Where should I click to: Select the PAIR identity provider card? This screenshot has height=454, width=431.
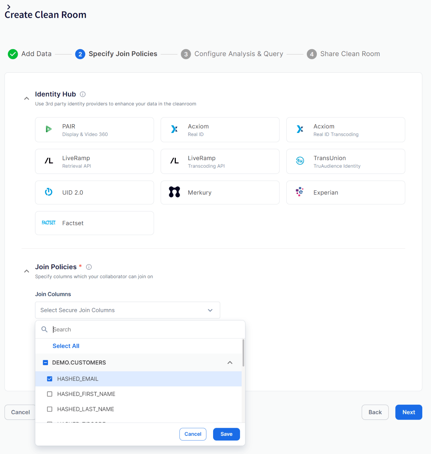94,130
